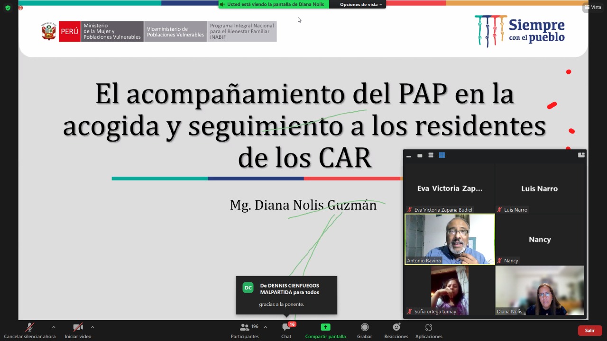Image resolution: width=607 pixels, height=341 pixels.
Task: Open Reacciones menu
Action: tap(396, 330)
